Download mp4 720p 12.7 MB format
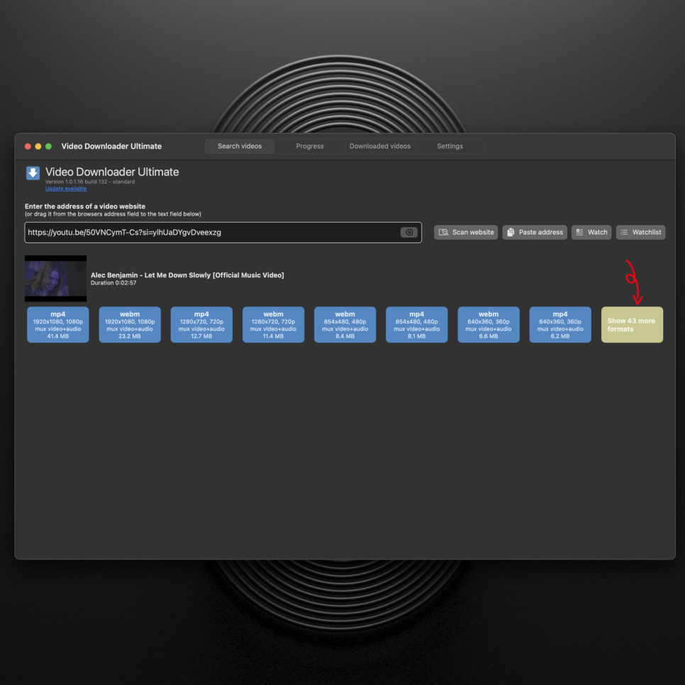685x685 pixels. (201, 325)
